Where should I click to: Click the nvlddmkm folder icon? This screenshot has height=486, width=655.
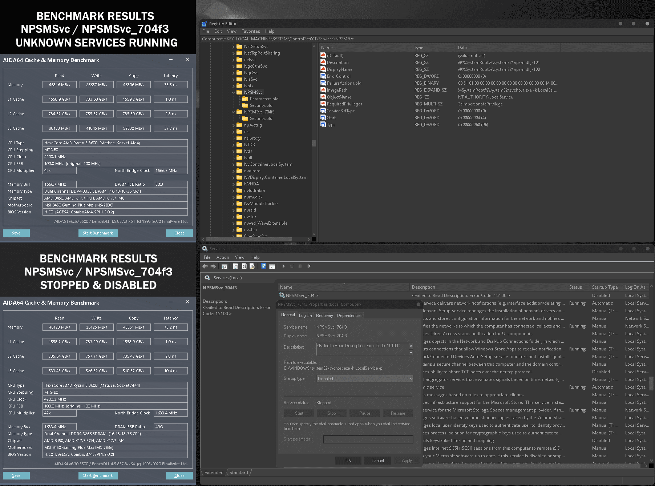pyautogui.click(x=239, y=190)
